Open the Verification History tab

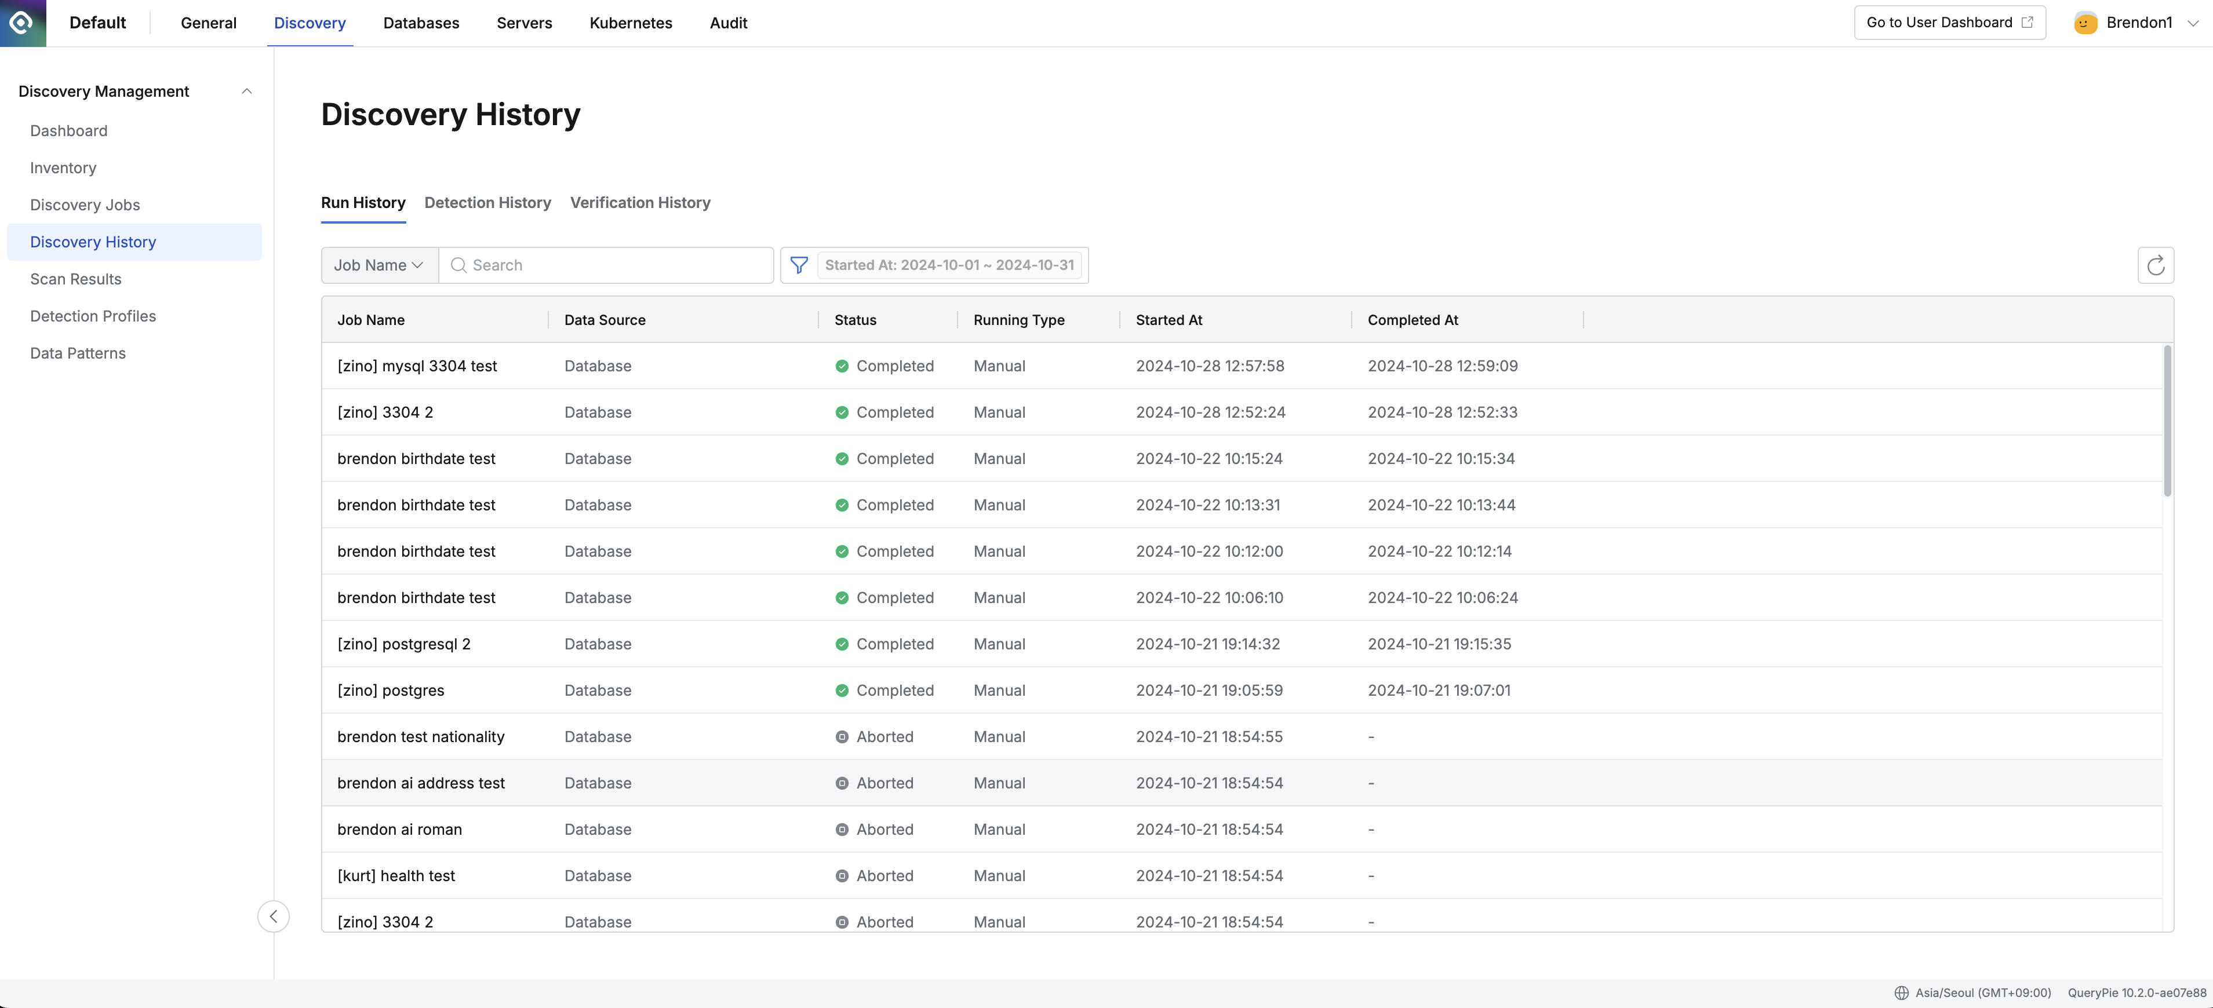pyautogui.click(x=640, y=203)
